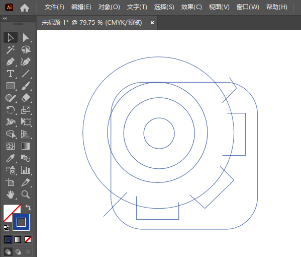301x257 pixels.
Task: Set paint mode to None
Action: [28, 240]
